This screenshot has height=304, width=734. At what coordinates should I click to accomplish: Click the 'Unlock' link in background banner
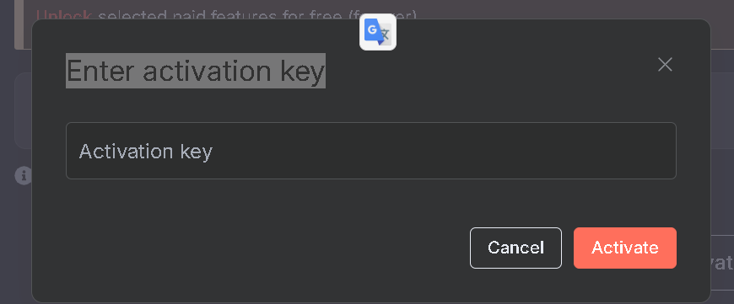[x=63, y=16]
